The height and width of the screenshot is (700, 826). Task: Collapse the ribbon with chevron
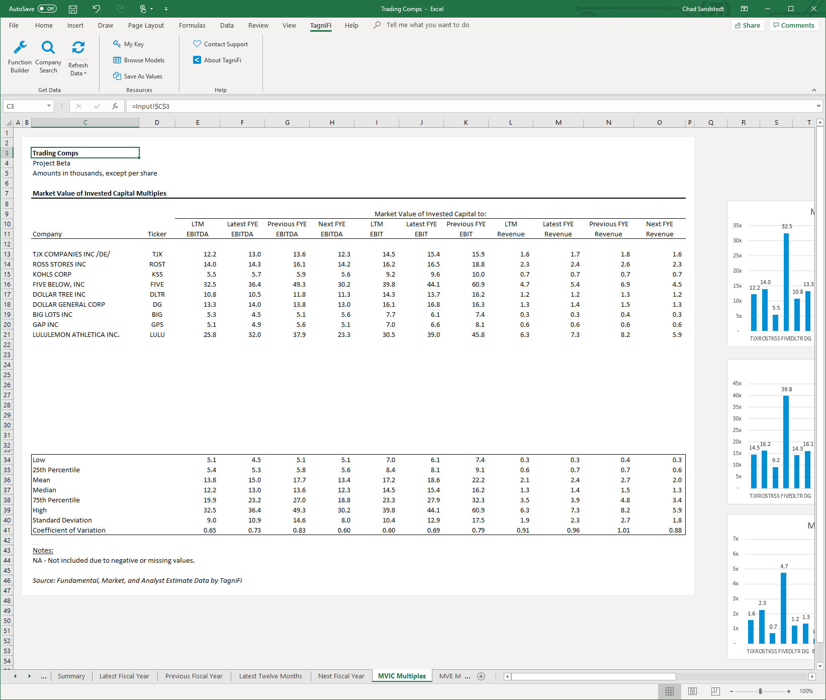(x=814, y=90)
